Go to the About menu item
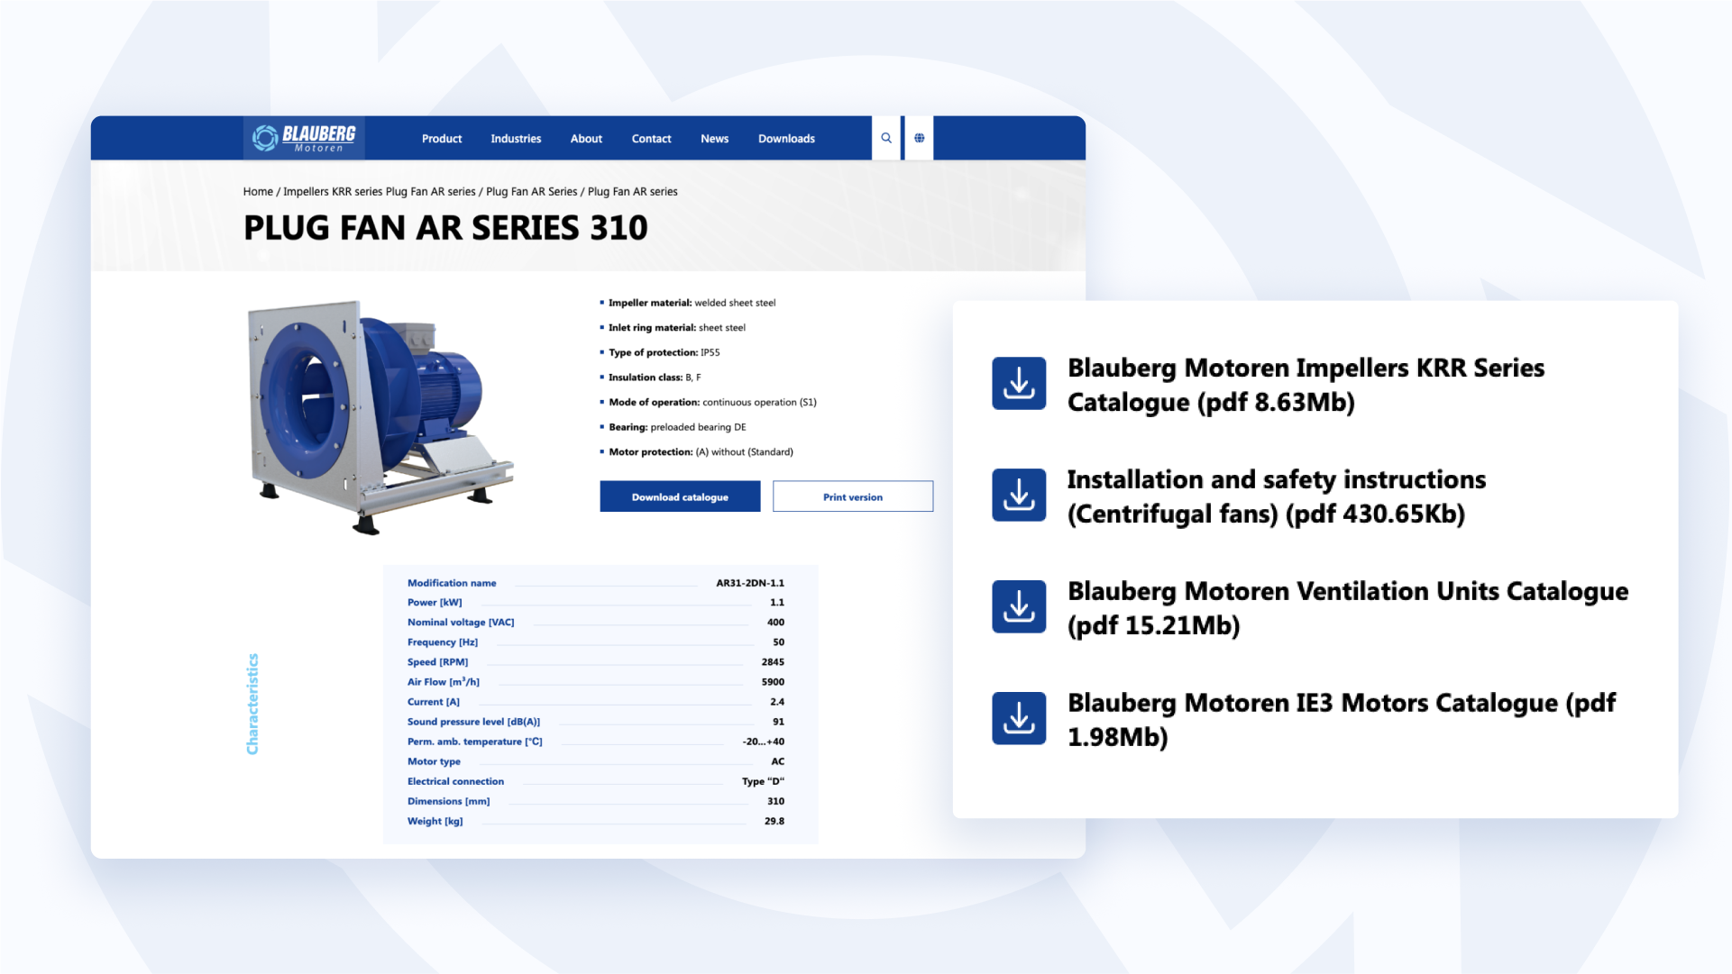Screen dimensions: 1732x974 coord(586,139)
